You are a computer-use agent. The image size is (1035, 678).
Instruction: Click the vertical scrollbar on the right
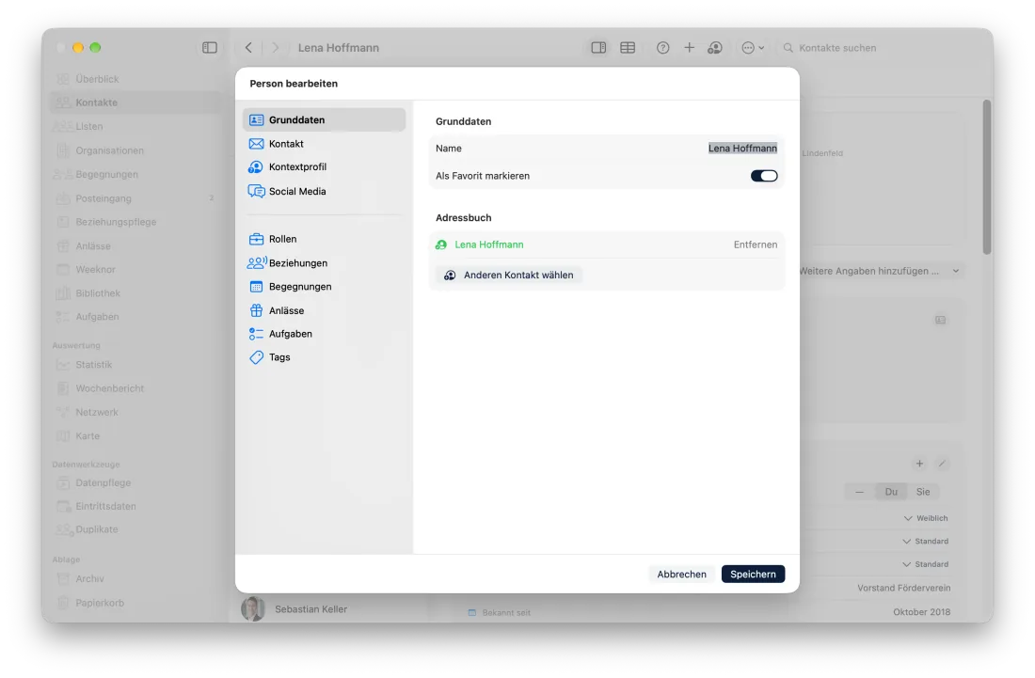(987, 177)
